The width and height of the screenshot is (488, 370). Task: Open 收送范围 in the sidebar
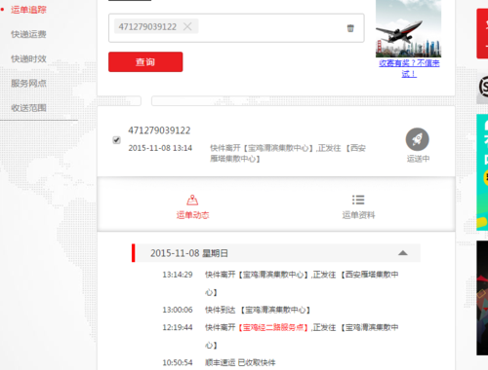[28, 108]
